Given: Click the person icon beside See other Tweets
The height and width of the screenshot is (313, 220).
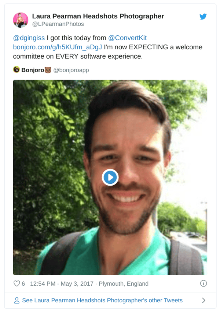Looking at the screenshot, I should (x=17, y=300).
